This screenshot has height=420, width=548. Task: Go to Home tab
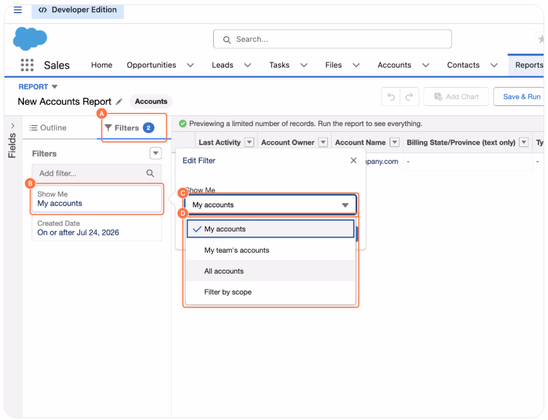point(102,65)
